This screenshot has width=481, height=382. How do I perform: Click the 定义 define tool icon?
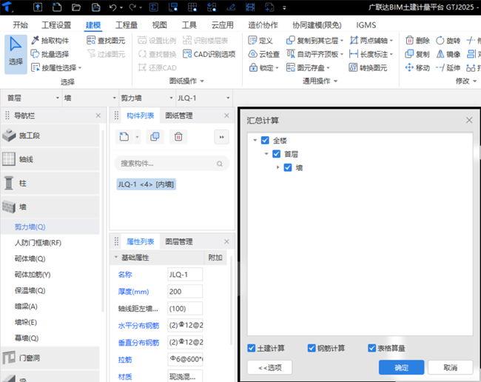coord(250,41)
